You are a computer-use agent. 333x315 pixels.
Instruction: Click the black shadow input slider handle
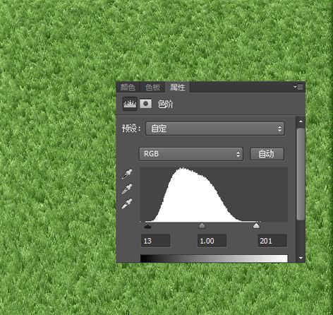147,226
